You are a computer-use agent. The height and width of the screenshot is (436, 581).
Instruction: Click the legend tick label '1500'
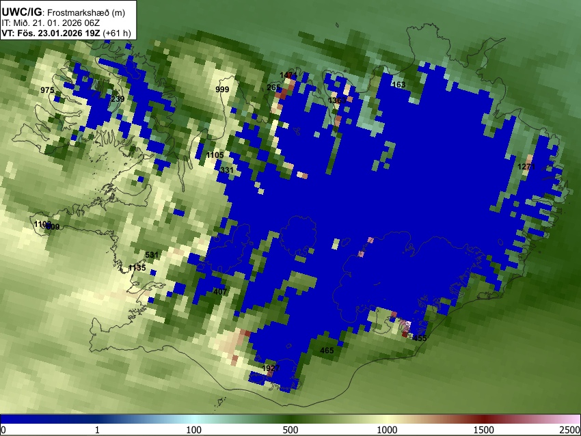(x=483, y=430)
